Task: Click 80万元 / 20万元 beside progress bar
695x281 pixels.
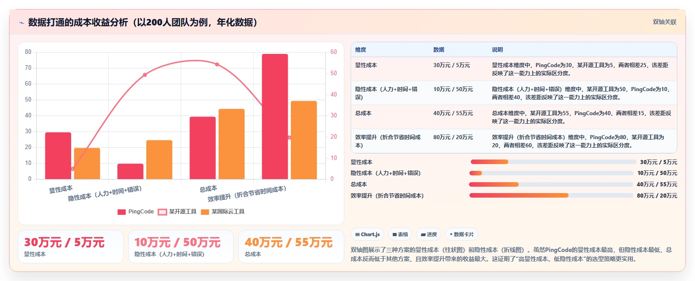Action: [657, 195]
